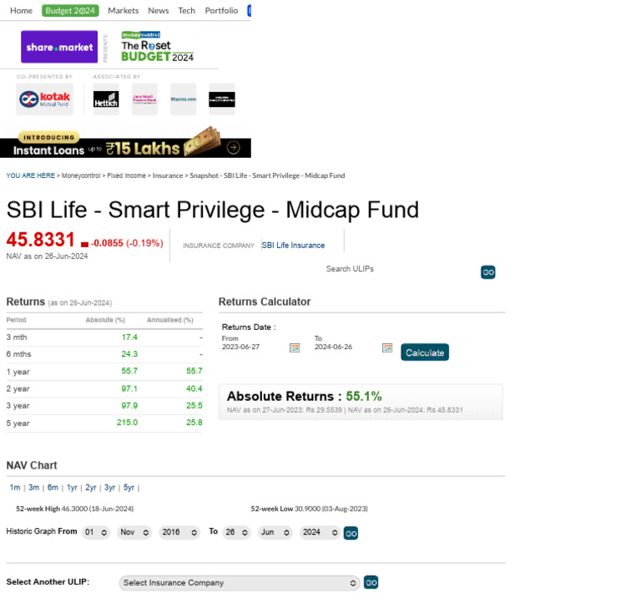The height and width of the screenshot is (604, 641).
Task: Open the Hettich sponsor logo
Action: tap(106, 99)
